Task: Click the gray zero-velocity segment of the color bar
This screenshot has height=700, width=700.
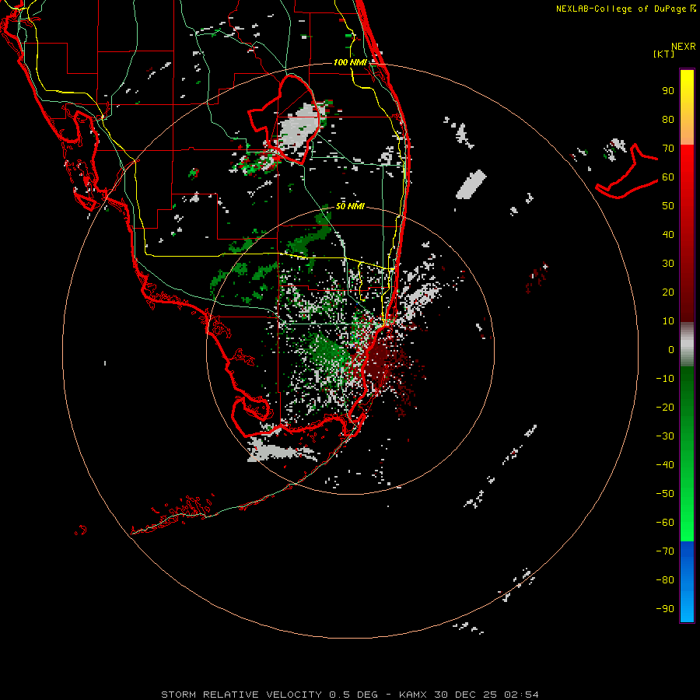Action: pos(687,345)
